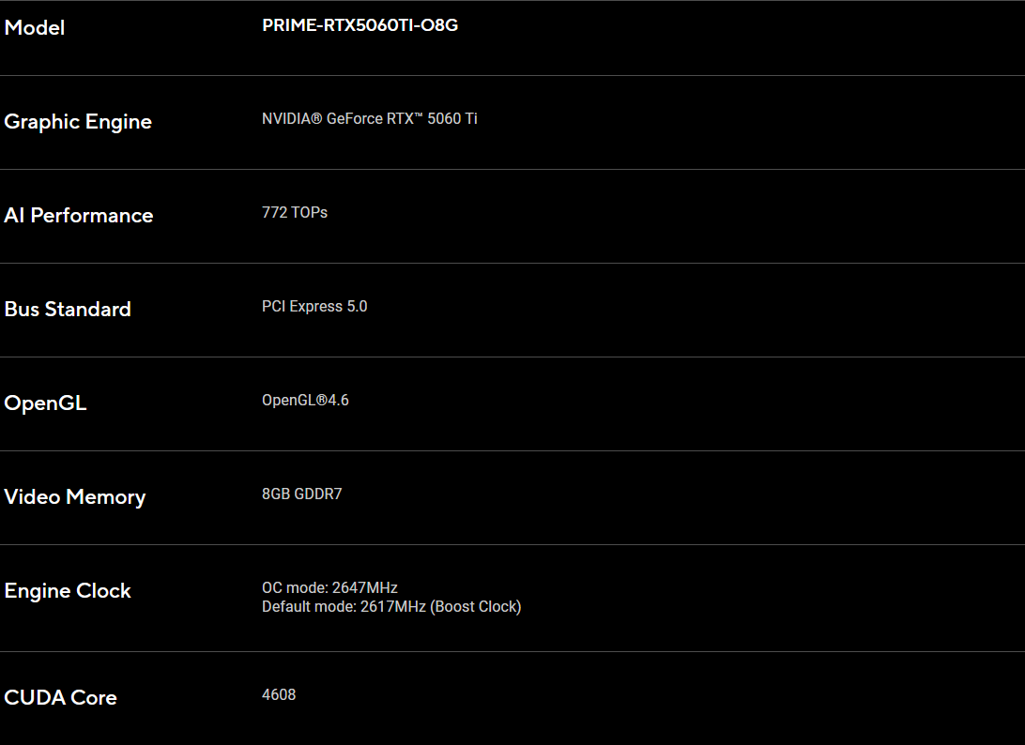Image resolution: width=1025 pixels, height=745 pixels.
Task: Click the 4608 CUDA core value
Action: (x=279, y=694)
